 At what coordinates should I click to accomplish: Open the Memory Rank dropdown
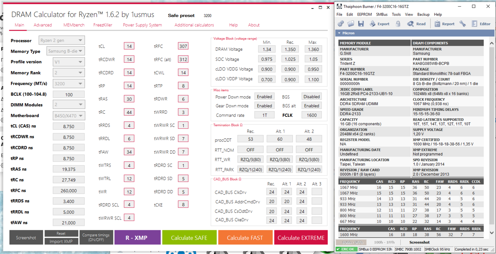tap(68, 73)
